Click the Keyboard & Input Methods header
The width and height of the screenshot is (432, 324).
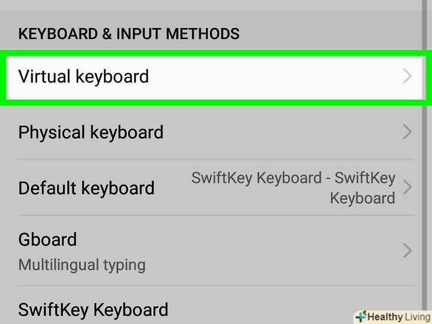129,33
